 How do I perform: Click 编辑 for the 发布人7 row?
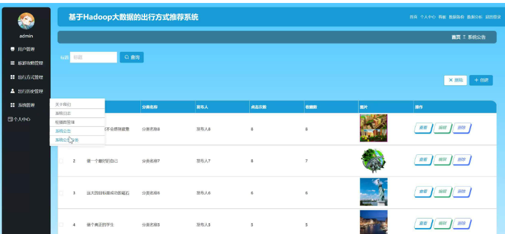pos(443,160)
